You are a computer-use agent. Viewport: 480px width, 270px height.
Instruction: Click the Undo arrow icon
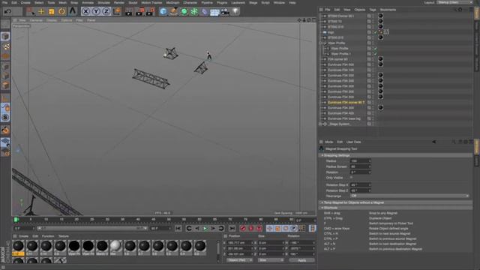(8, 12)
